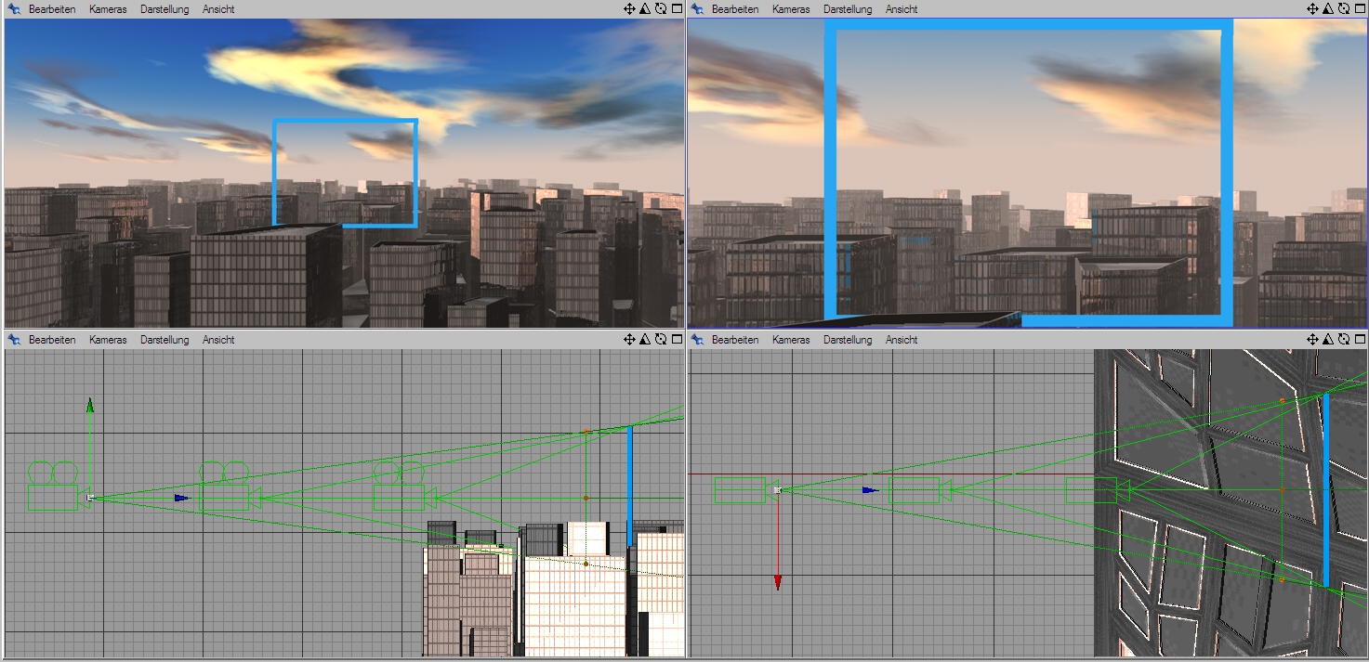Image resolution: width=1369 pixels, height=662 pixels.
Task: Click Darstellung in the top-left viewport
Action: point(165,9)
